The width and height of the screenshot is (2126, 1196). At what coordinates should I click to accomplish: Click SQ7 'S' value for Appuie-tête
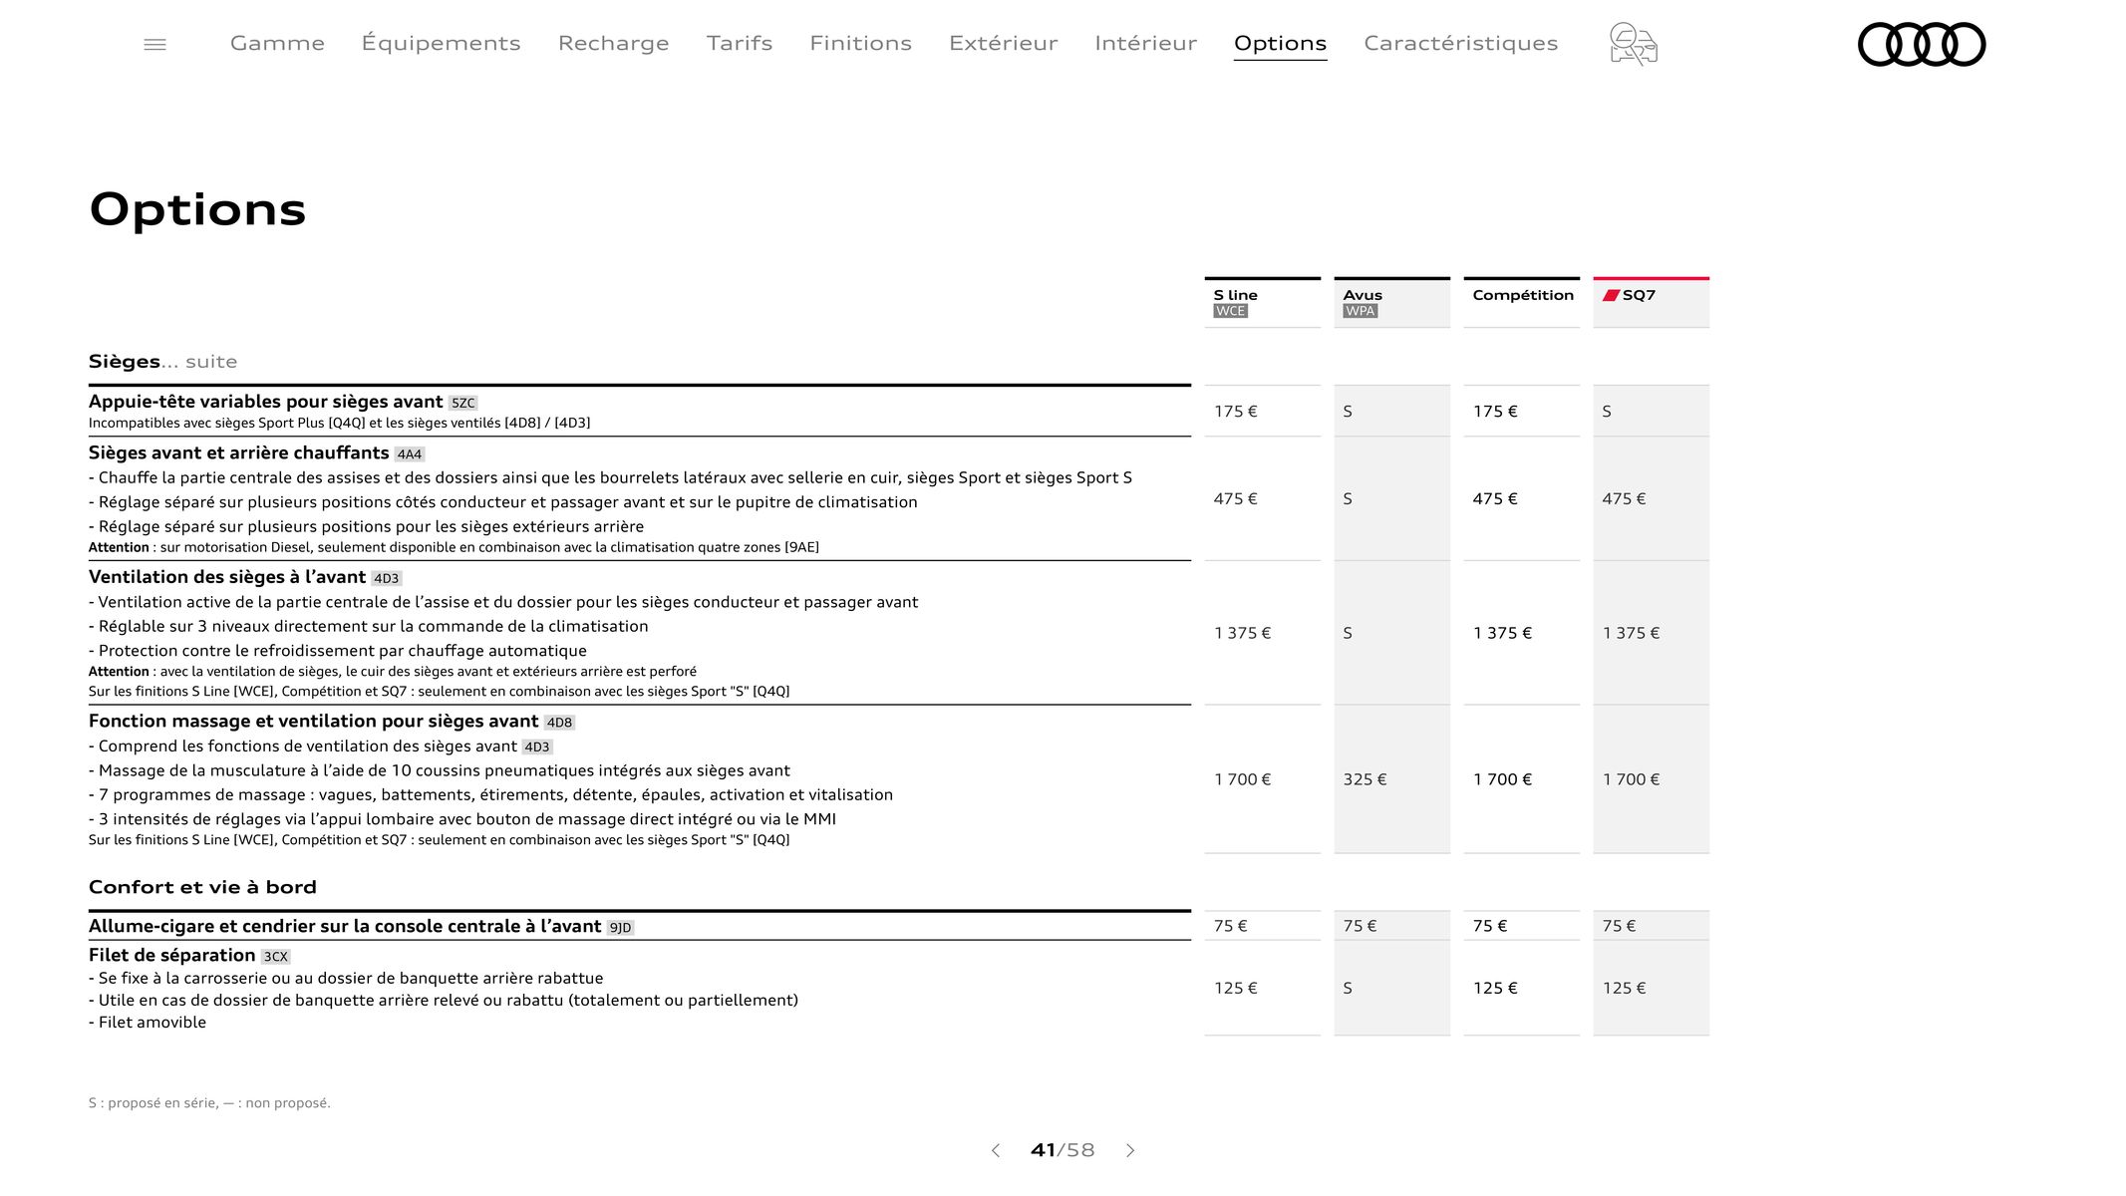click(1607, 411)
